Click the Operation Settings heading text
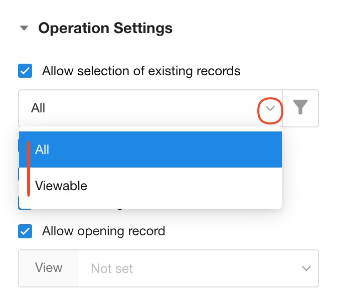The image size is (337, 298). tap(105, 29)
